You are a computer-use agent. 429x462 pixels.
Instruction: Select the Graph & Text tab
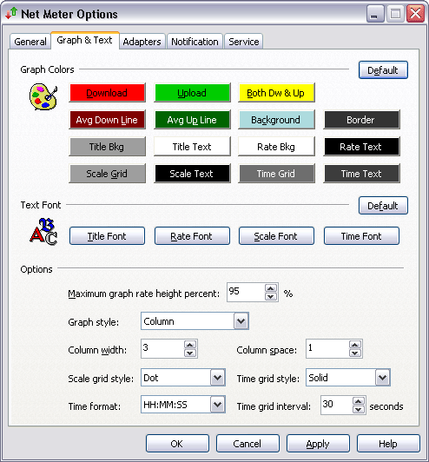tap(84, 40)
